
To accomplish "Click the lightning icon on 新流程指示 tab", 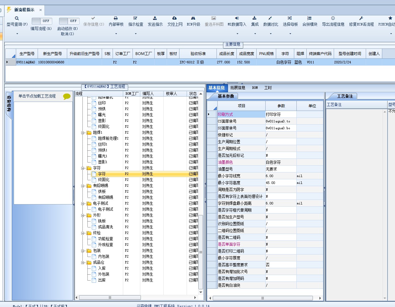I will [x=9, y=10].
